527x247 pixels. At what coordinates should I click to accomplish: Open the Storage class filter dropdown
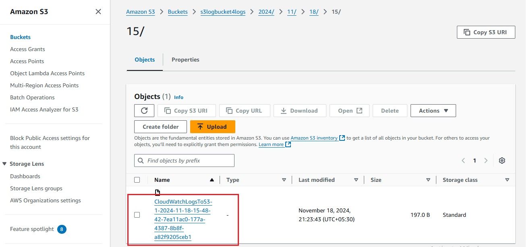pyautogui.click(x=506, y=179)
